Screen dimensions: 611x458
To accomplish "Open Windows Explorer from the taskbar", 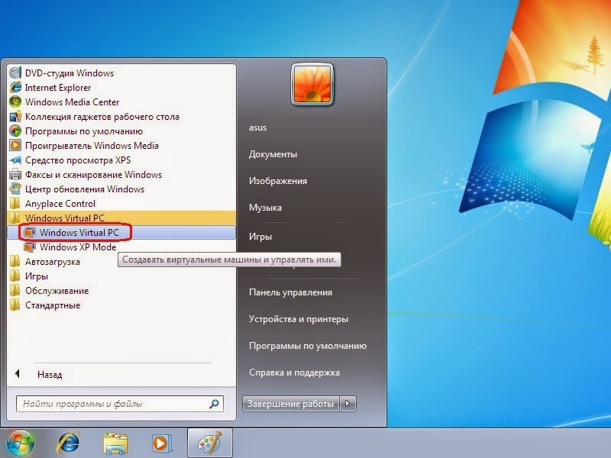I will [115, 443].
